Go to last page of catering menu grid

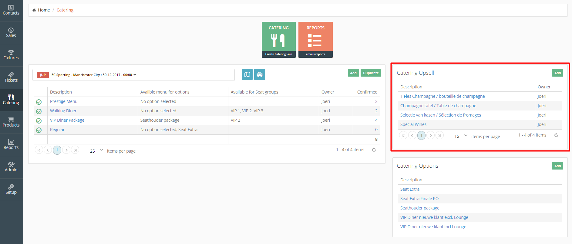coord(75,150)
